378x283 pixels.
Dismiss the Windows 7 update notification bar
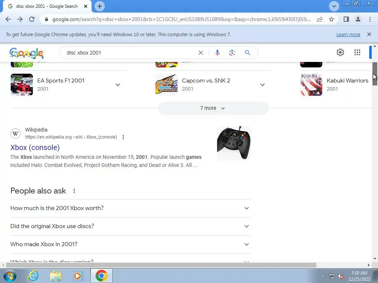point(369,34)
